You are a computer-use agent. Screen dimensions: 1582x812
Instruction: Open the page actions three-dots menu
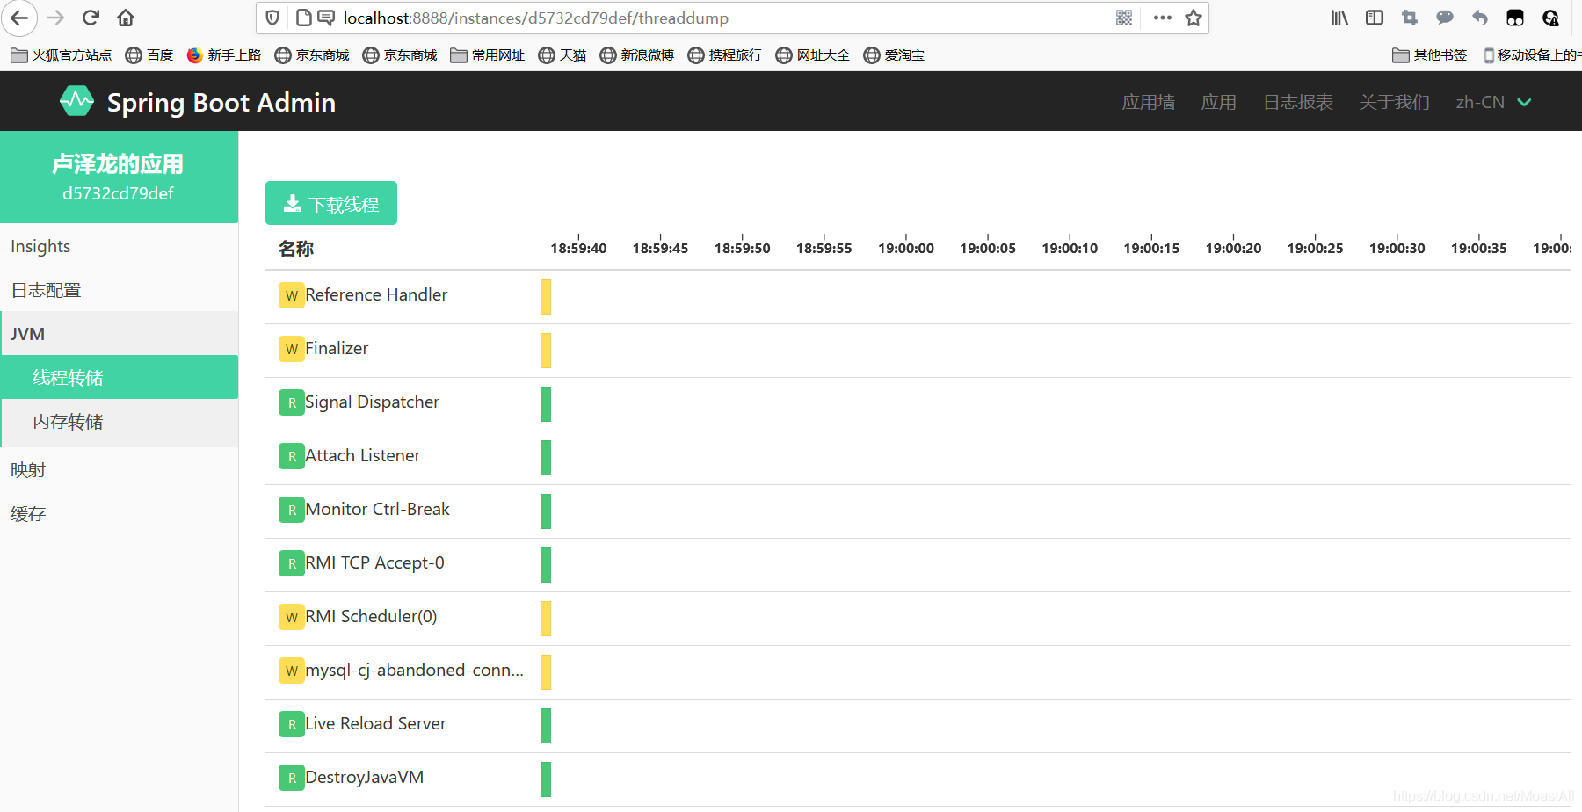pyautogui.click(x=1163, y=18)
